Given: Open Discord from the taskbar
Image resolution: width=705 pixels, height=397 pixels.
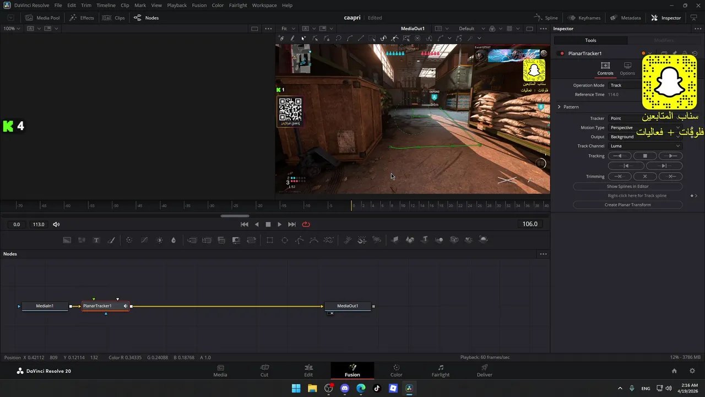Looking at the screenshot, I should click(x=345, y=388).
